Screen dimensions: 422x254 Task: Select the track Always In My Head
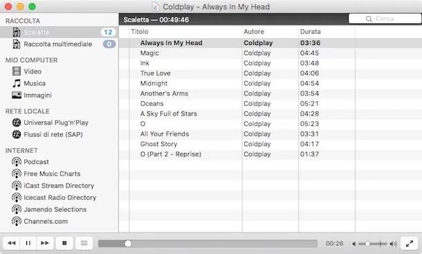[x=171, y=43]
